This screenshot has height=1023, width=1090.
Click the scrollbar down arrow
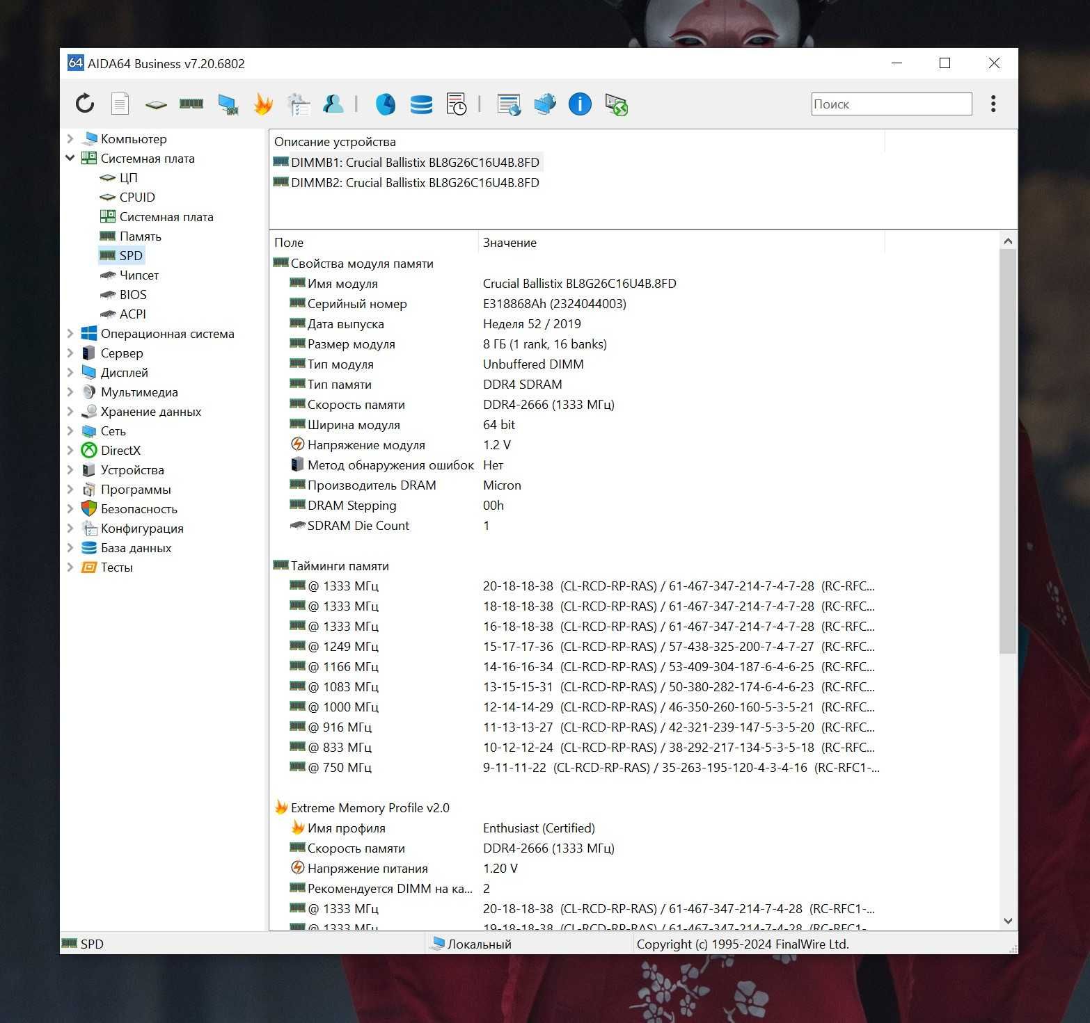point(1007,921)
